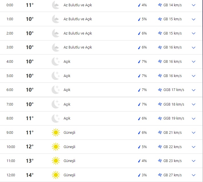The height and width of the screenshot is (182, 203).
Task: Expand the 5:00 row with the chevron
Action: point(194,76)
